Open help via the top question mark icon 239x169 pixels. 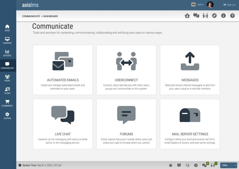click(x=232, y=16)
